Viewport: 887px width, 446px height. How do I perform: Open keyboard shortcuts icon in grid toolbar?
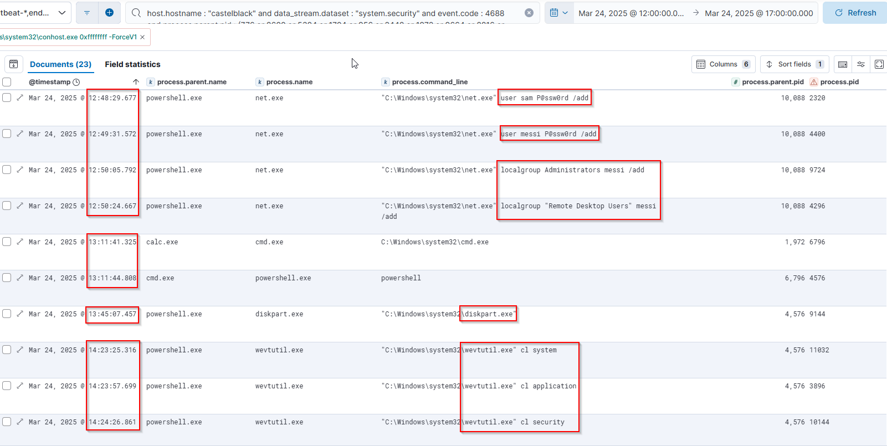tap(843, 64)
